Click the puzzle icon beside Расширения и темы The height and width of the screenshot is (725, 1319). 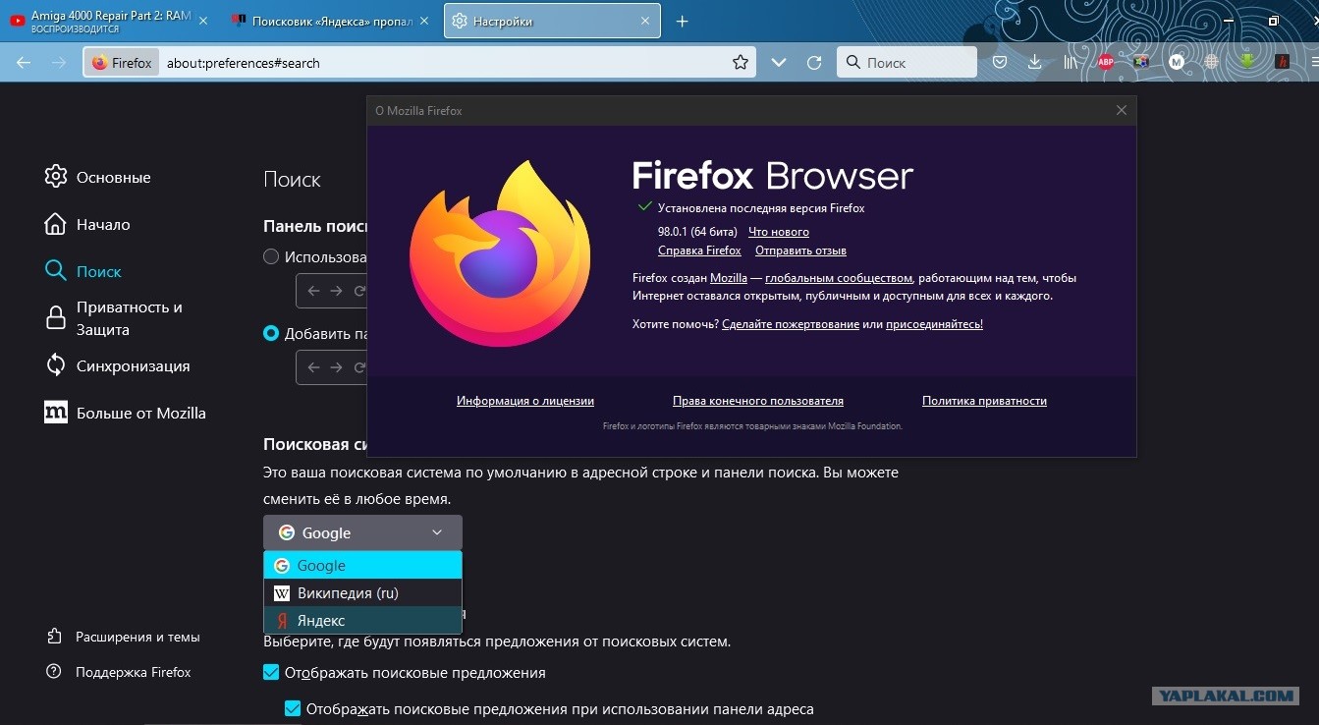54,637
